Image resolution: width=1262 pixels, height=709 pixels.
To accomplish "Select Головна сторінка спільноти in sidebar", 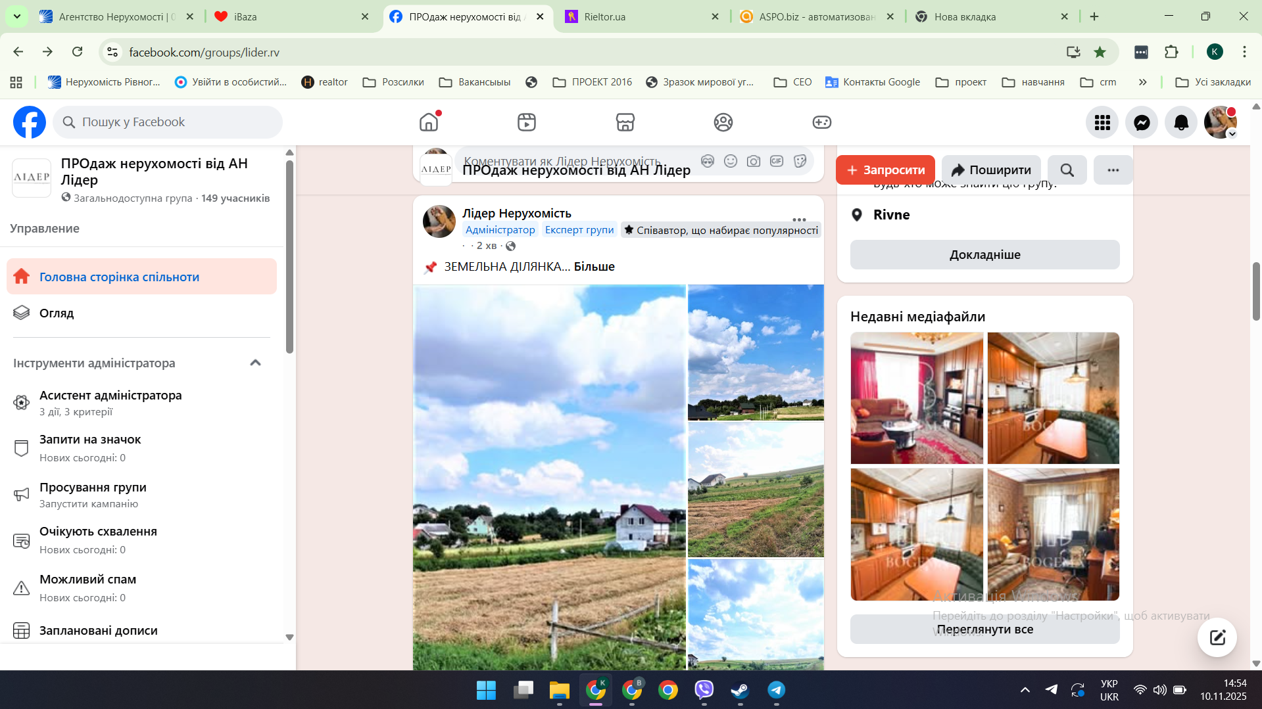I will tap(141, 277).
